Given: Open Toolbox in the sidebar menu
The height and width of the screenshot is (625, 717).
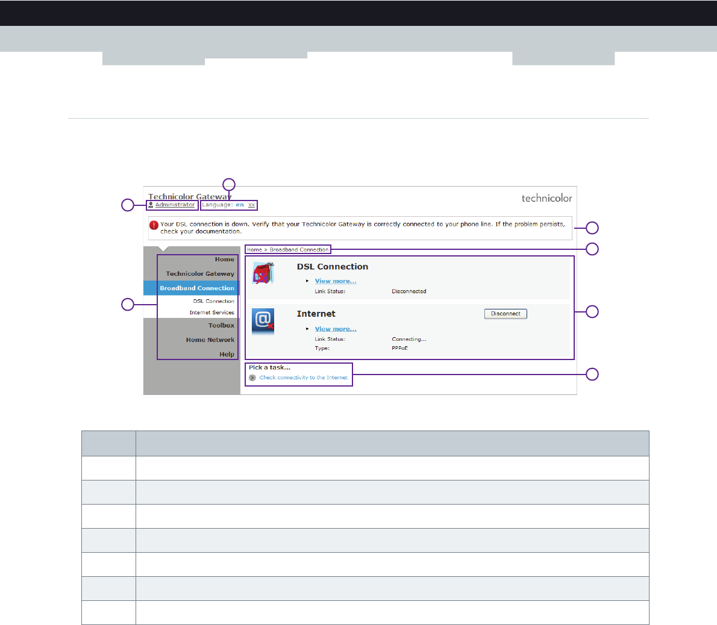Looking at the screenshot, I should pos(221,325).
